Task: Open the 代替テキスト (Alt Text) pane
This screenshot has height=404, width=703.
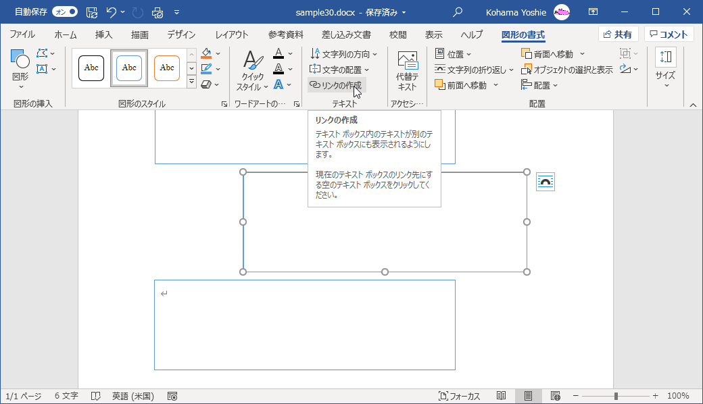Action: 407,68
